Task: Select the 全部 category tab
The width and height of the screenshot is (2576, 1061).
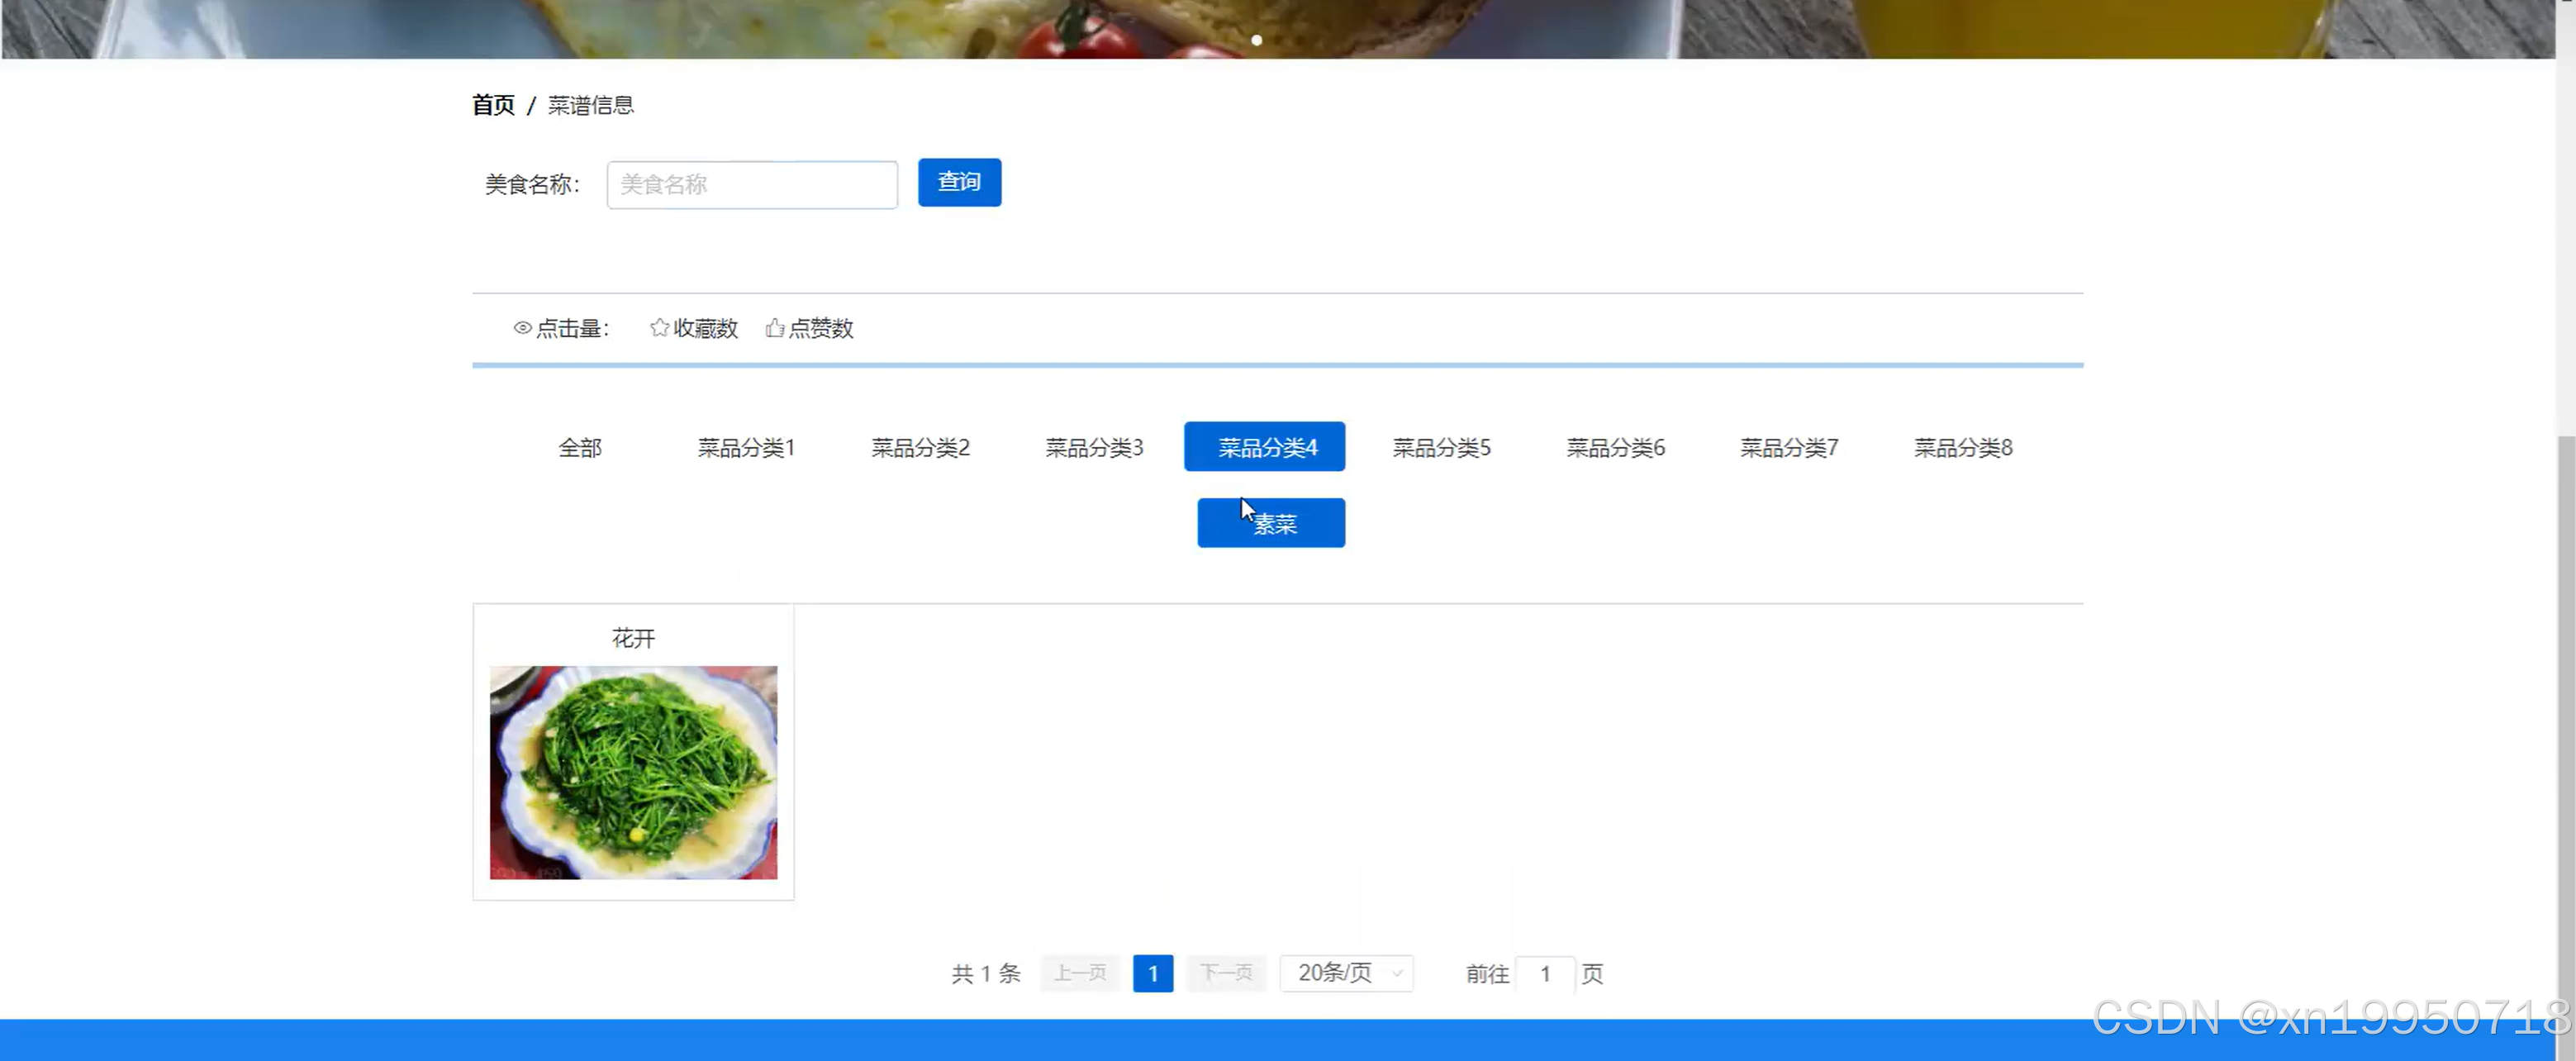Action: 580,447
